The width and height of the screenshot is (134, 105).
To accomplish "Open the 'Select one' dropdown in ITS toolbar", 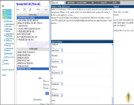I will point(59,3).
